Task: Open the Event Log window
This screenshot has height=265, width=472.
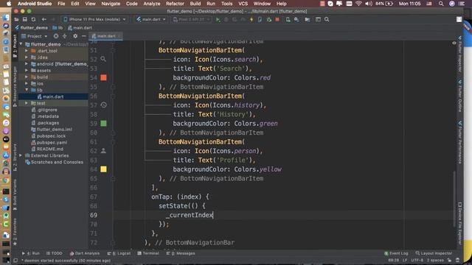Action: pos(396,253)
